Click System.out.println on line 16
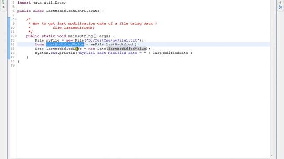Viewport: 284px width, 159px height. click(x=55, y=53)
